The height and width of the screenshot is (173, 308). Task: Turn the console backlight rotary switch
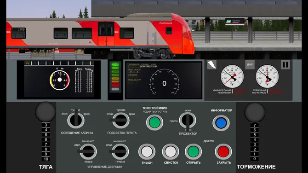tap(121, 120)
